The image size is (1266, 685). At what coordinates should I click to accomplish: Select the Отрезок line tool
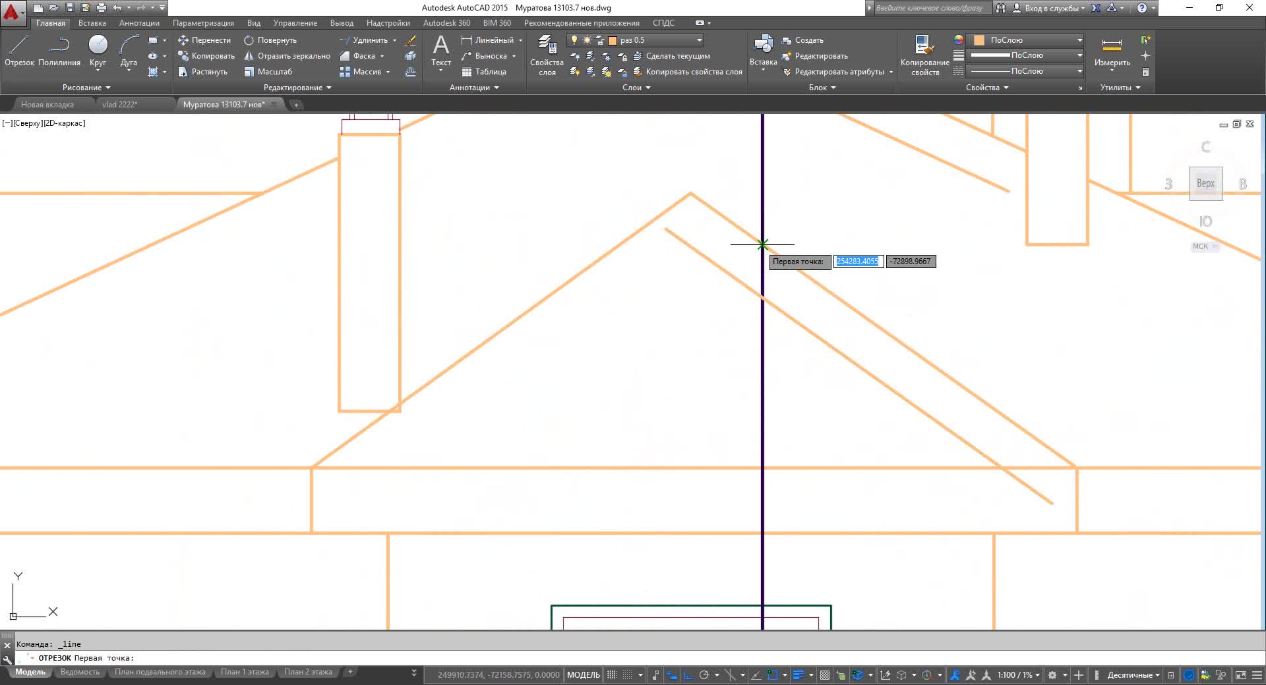tap(19, 51)
